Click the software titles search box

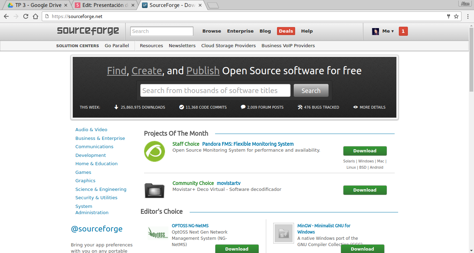point(215,91)
